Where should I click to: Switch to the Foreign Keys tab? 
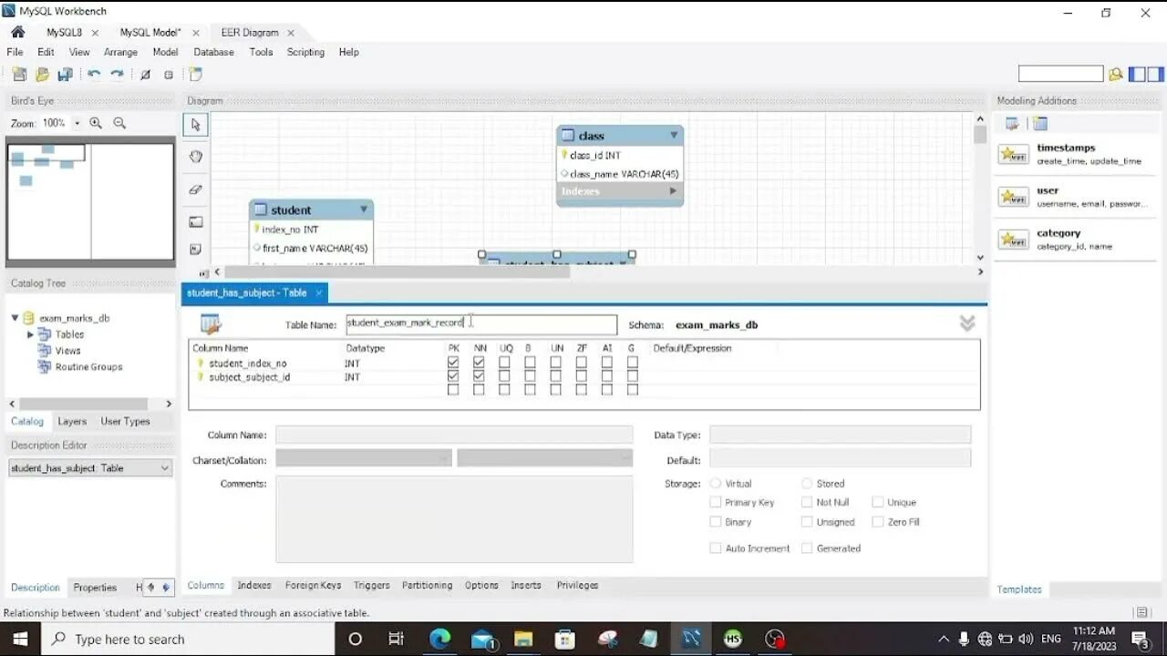(x=313, y=585)
